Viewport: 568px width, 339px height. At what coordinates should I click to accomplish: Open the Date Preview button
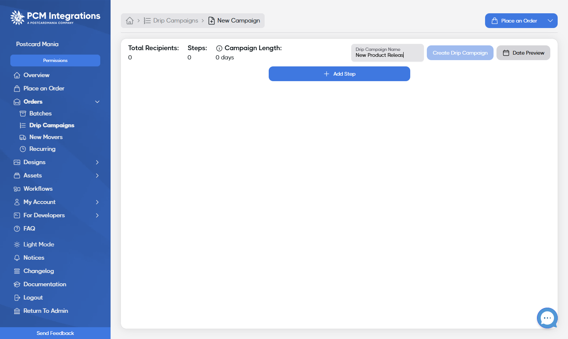pyautogui.click(x=523, y=53)
